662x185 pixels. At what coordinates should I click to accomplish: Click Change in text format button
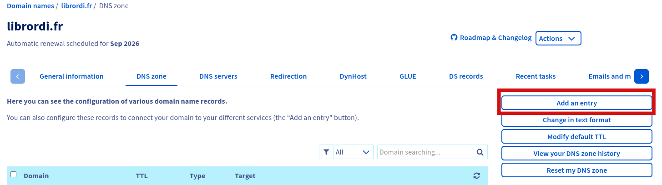(x=576, y=120)
